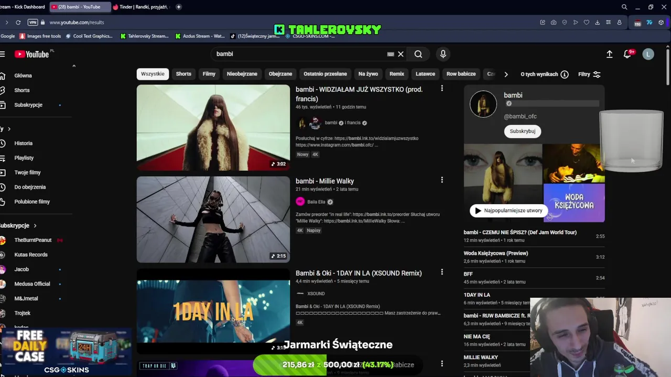Open options for Millie Walky video
This screenshot has width=671, height=377.
click(x=442, y=180)
